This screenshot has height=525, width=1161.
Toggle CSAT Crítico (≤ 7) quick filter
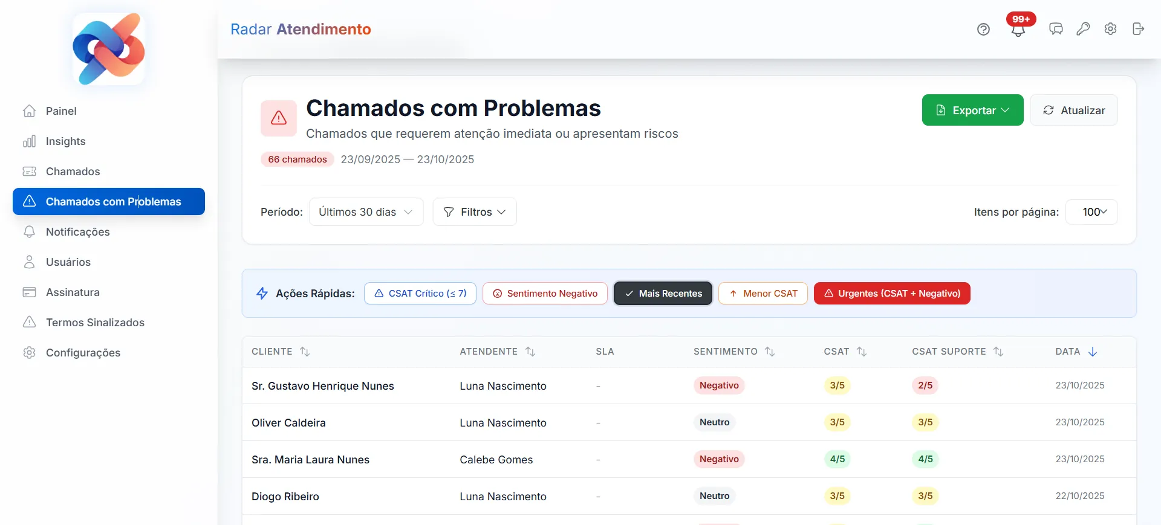click(x=420, y=294)
